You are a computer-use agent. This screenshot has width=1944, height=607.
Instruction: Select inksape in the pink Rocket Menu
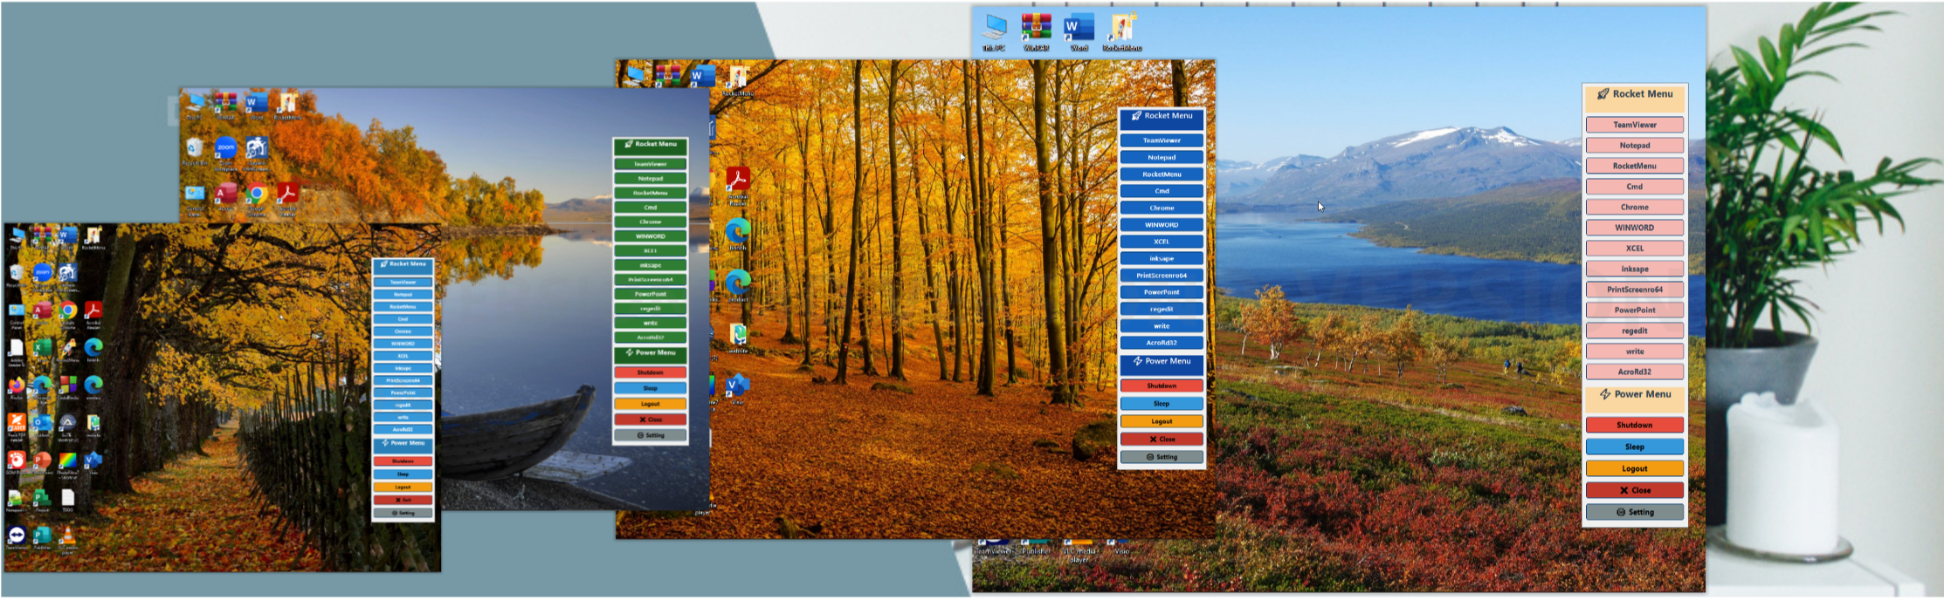point(1634,269)
